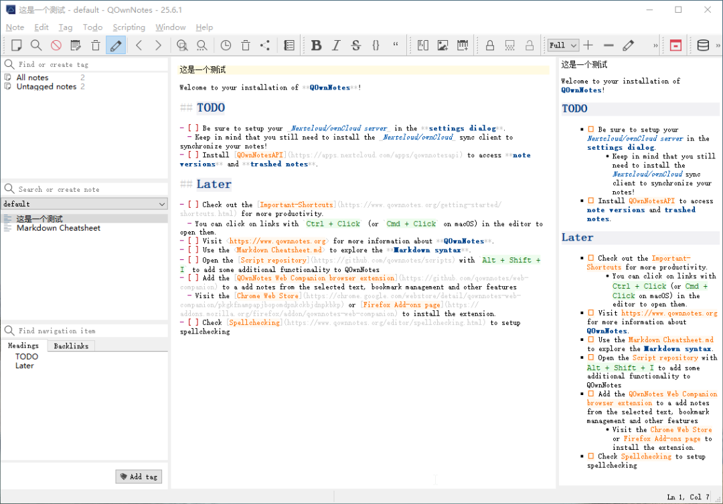The width and height of the screenshot is (723, 504).
Task: Open Spellchecking link in preview
Action: 645,456
